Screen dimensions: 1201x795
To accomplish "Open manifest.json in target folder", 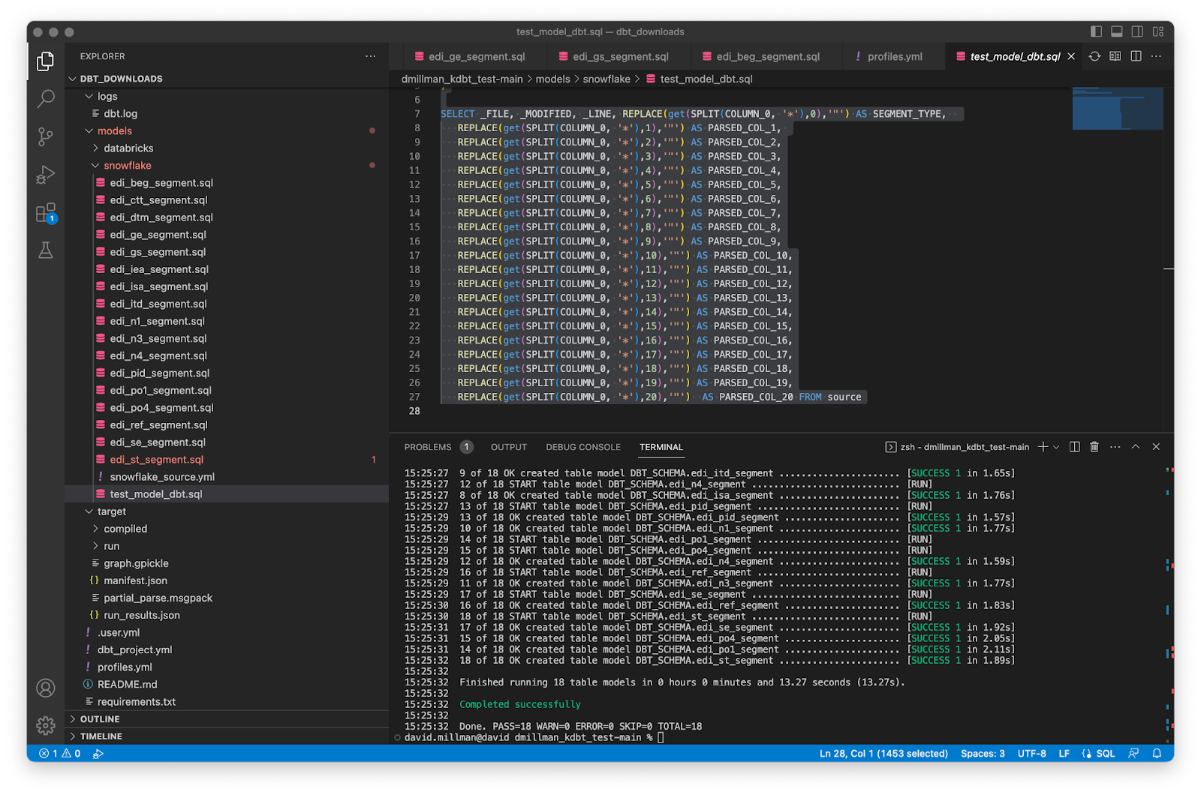I will (x=227, y=580).
